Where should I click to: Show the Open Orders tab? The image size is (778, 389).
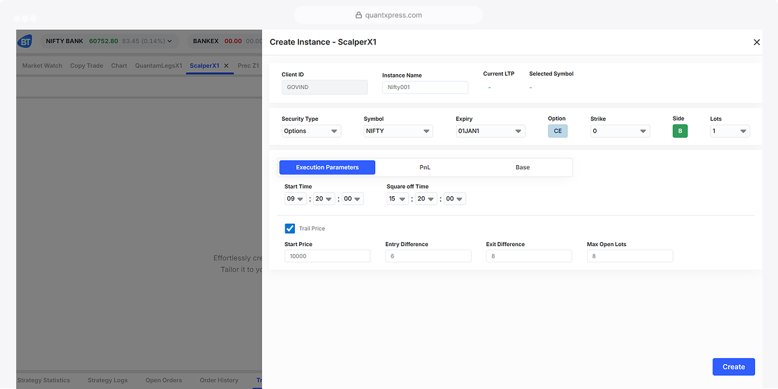click(x=164, y=380)
